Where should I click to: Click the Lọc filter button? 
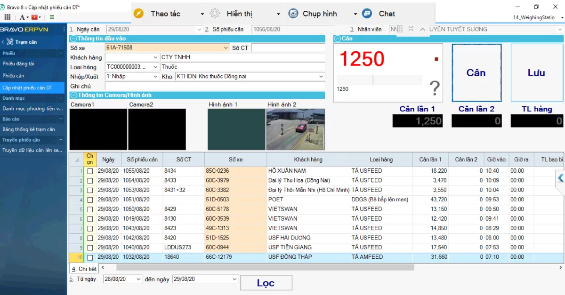coord(266,283)
